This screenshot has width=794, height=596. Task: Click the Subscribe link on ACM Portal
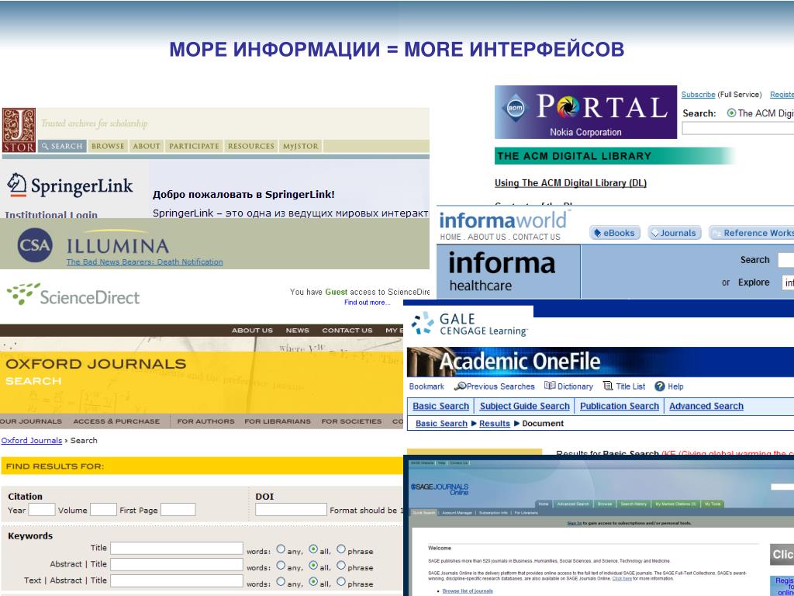point(699,95)
